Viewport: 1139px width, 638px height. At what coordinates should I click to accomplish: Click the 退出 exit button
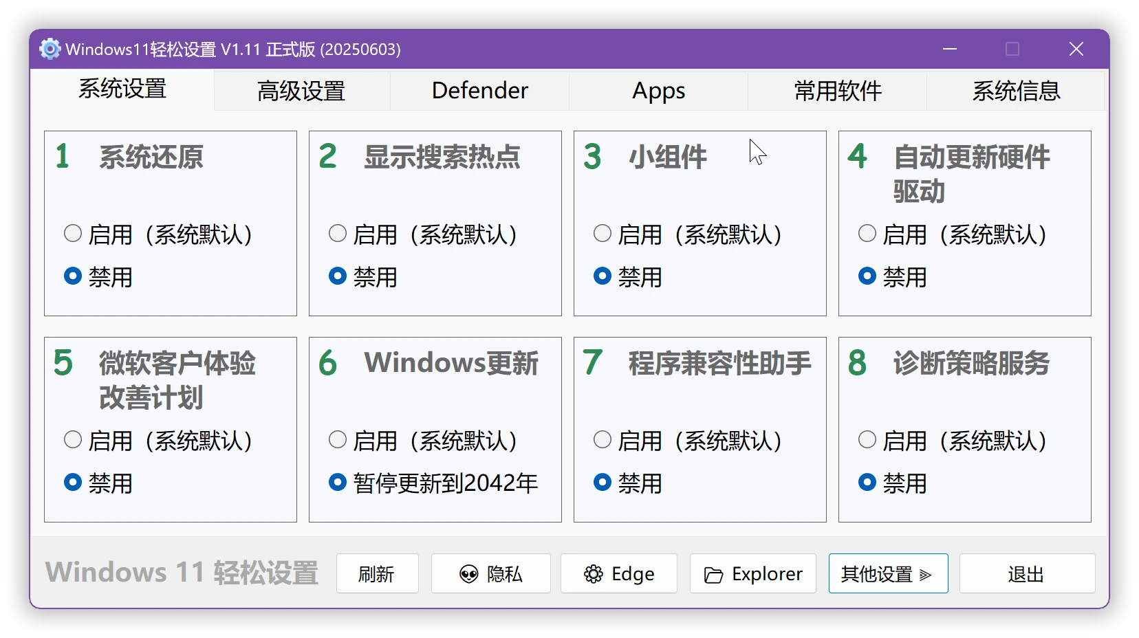click(1026, 574)
